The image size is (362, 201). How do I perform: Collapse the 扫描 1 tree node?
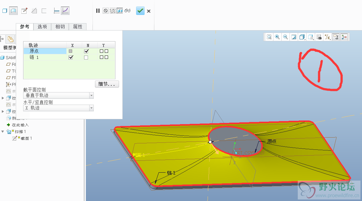click(3, 131)
